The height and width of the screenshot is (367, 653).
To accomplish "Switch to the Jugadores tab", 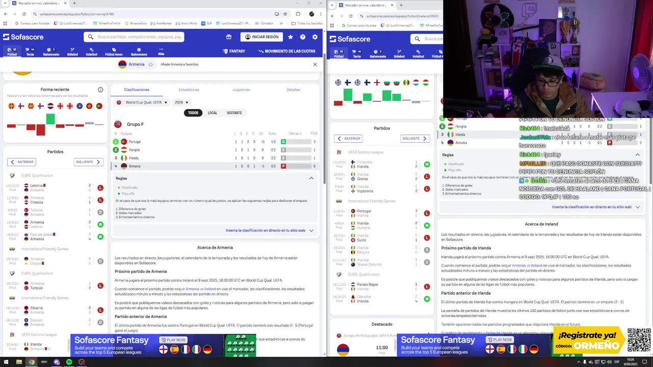I will point(241,90).
